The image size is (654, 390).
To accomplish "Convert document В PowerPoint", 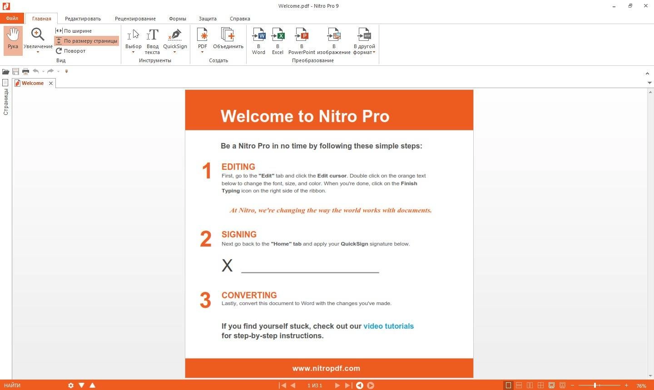I will (x=302, y=41).
